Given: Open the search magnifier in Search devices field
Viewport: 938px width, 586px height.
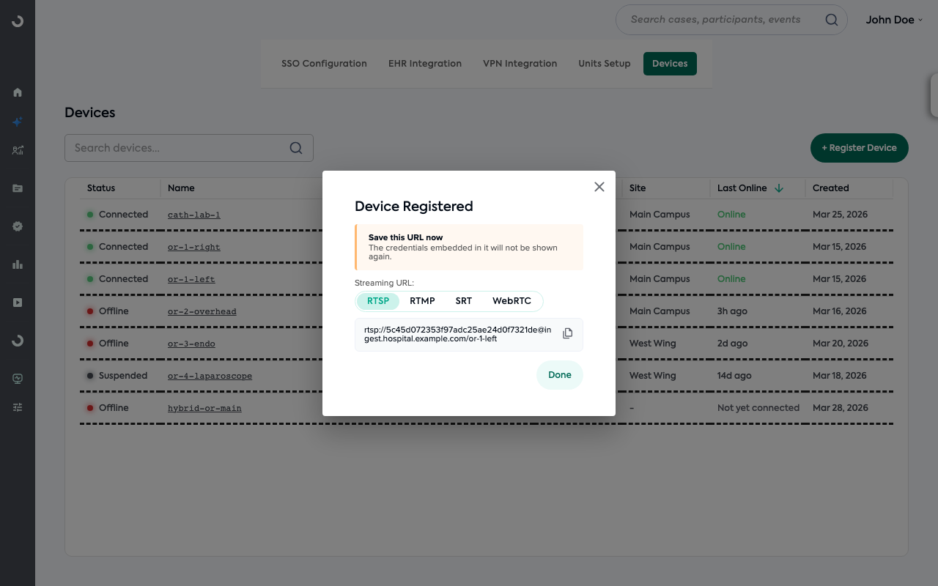Looking at the screenshot, I should [x=295, y=147].
